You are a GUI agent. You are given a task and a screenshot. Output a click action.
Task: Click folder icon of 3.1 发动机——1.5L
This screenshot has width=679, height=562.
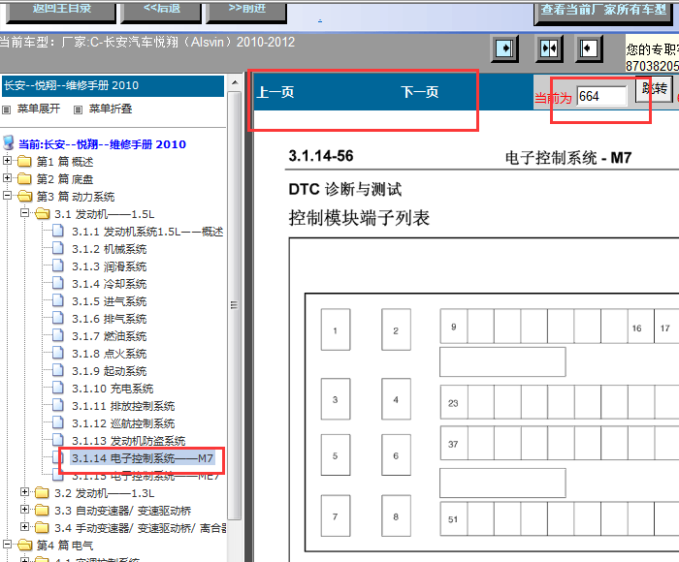click(x=43, y=214)
